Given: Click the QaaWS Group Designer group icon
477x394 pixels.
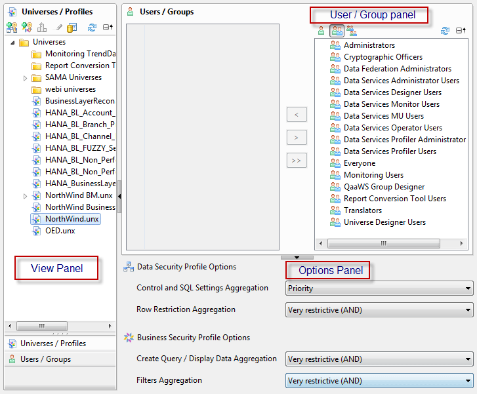Looking at the screenshot, I should coord(335,187).
